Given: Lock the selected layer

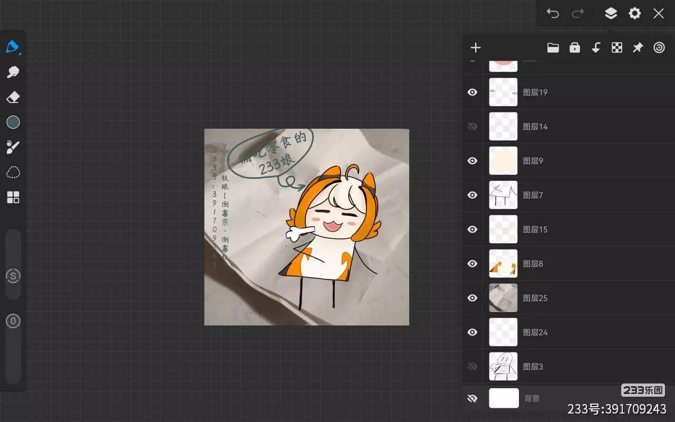Looking at the screenshot, I should (574, 48).
